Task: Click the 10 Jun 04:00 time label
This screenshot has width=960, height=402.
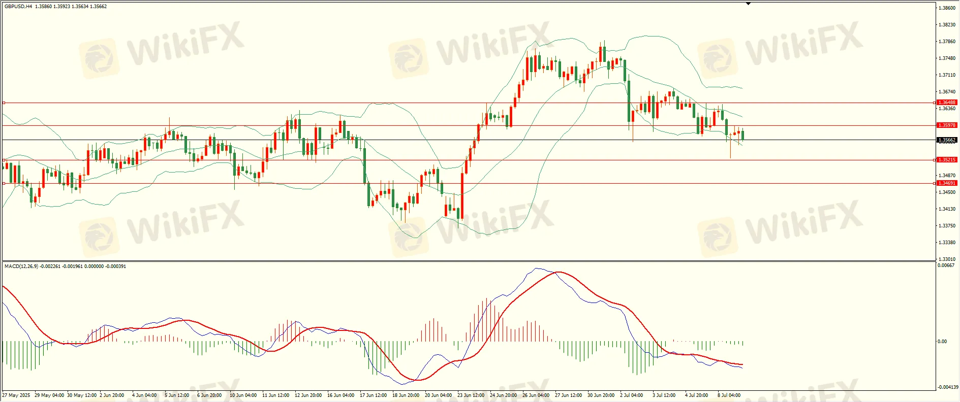Action: click(x=243, y=395)
